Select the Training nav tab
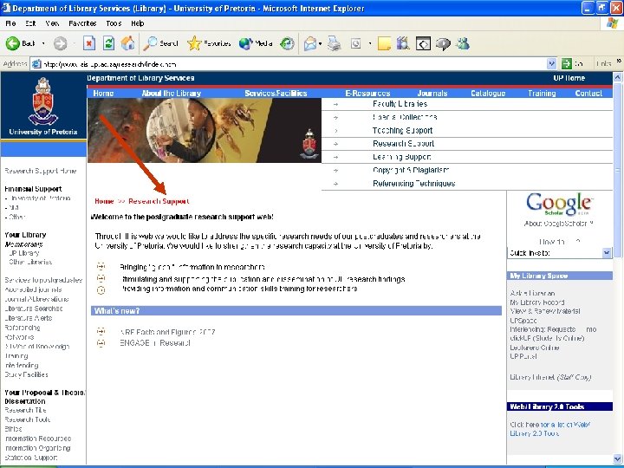 [x=542, y=94]
